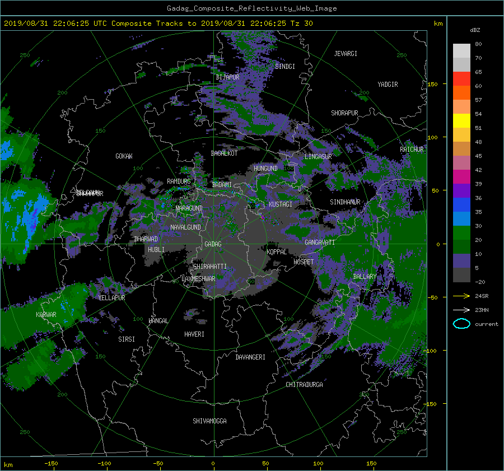Click the SIRSI city label
The image size is (504, 471).
coord(127,339)
